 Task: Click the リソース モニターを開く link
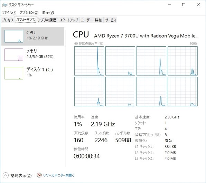[x=59, y=175]
